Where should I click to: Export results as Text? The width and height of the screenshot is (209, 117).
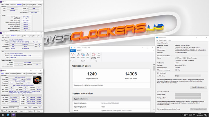tap(87, 55)
